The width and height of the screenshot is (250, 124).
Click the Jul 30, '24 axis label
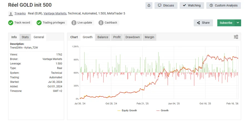80,104
